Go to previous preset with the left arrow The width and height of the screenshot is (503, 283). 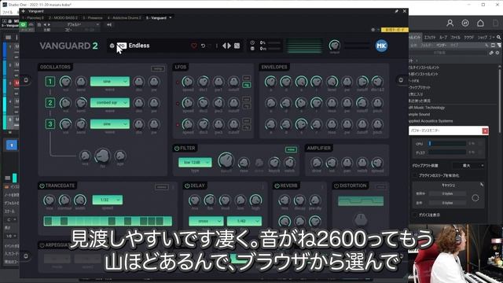[224, 46]
